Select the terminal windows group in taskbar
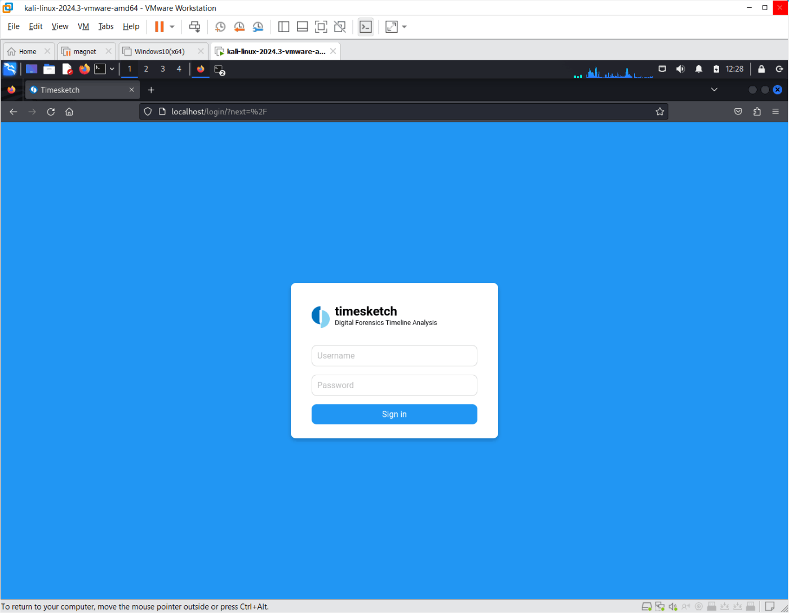The width and height of the screenshot is (789, 613). pos(219,69)
